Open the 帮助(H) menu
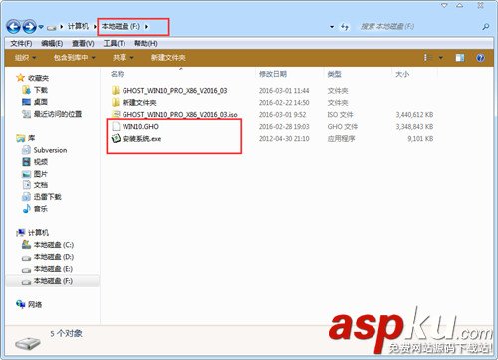498x360 pixels. [x=145, y=43]
